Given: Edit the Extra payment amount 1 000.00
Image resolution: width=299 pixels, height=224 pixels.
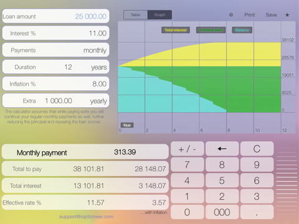Looking at the screenshot, I should point(59,101).
